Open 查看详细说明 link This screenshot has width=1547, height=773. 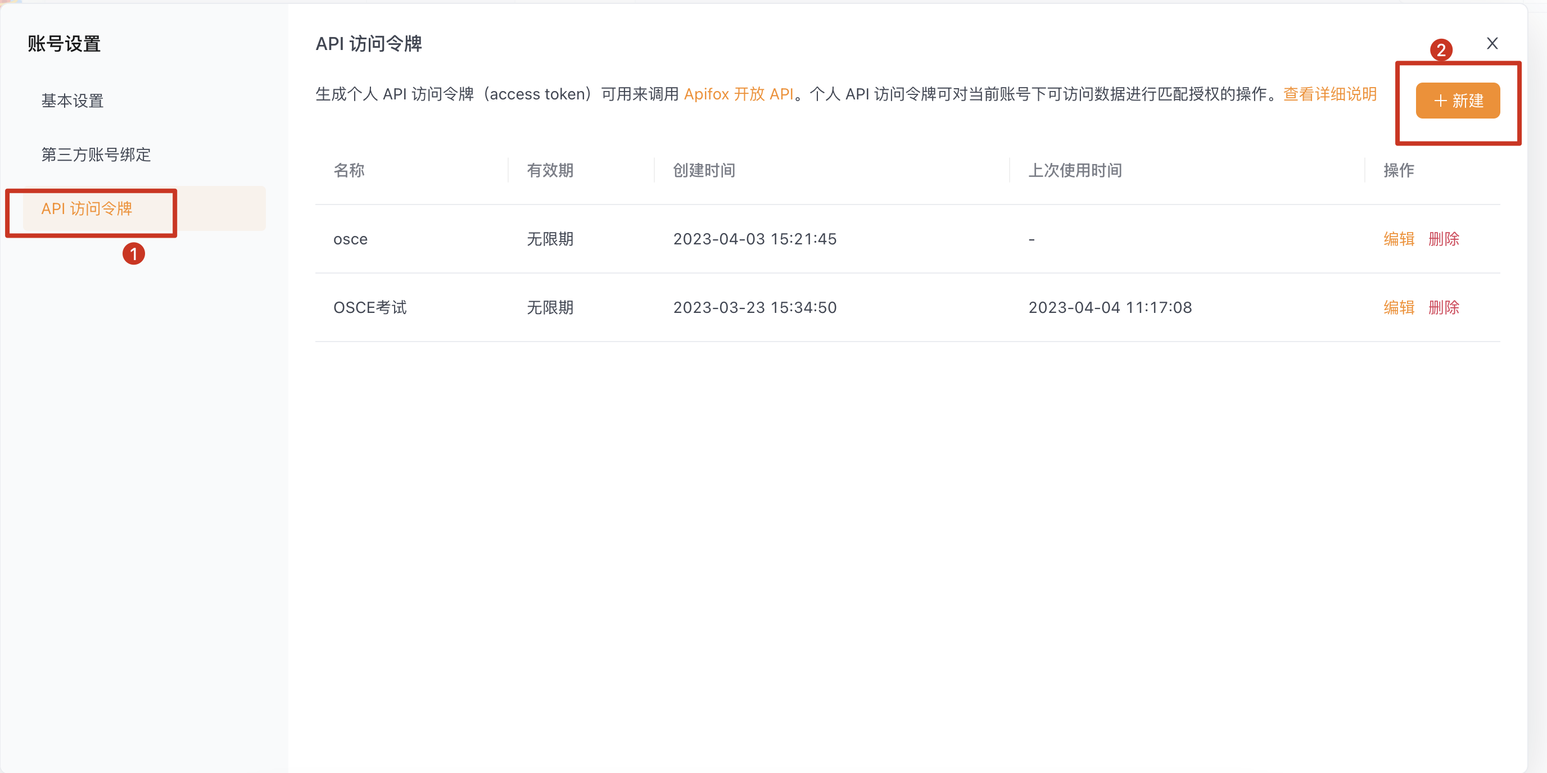[1329, 94]
